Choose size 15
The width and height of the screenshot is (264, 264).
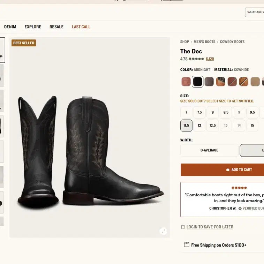(x=252, y=126)
